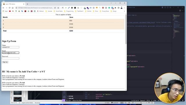
Task: Go back in the Chrome browser
Action: [3, 8]
